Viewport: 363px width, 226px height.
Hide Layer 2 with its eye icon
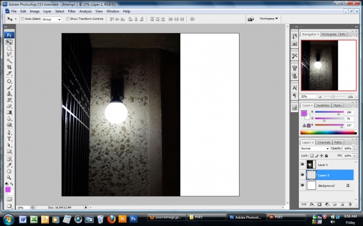pos(302,175)
